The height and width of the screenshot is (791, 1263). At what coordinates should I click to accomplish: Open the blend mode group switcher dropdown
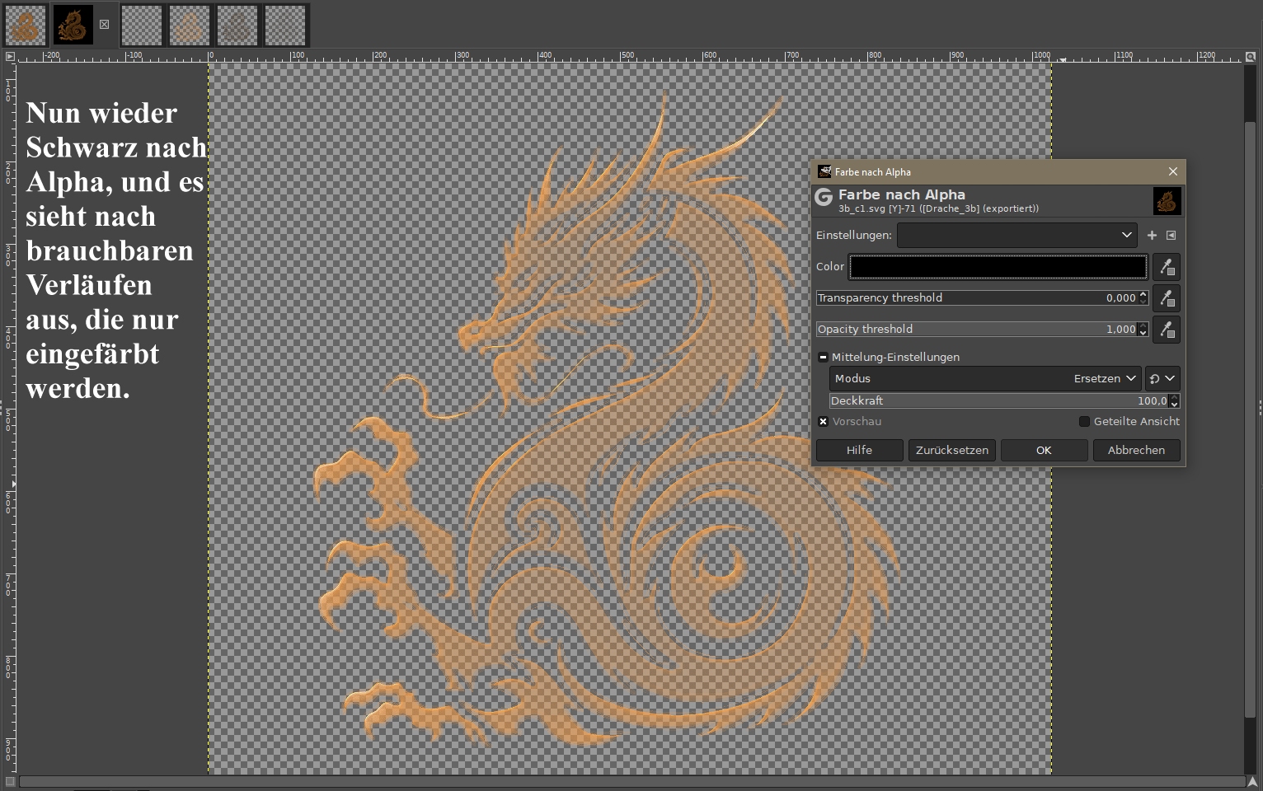[1162, 379]
